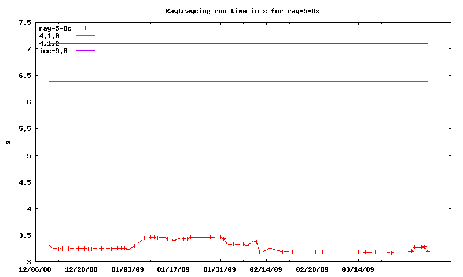Click the last red data point at right end
Screen dimensions: 463x277
pos(428,251)
